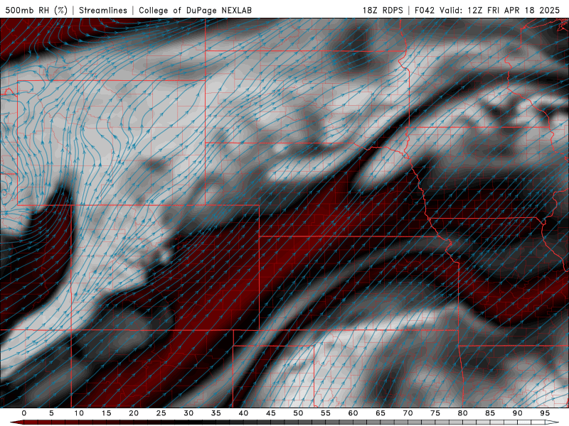The height and width of the screenshot is (426, 569).
Task: Click "College of DuPage NEXLAB" header text
Action: coord(195,10)
